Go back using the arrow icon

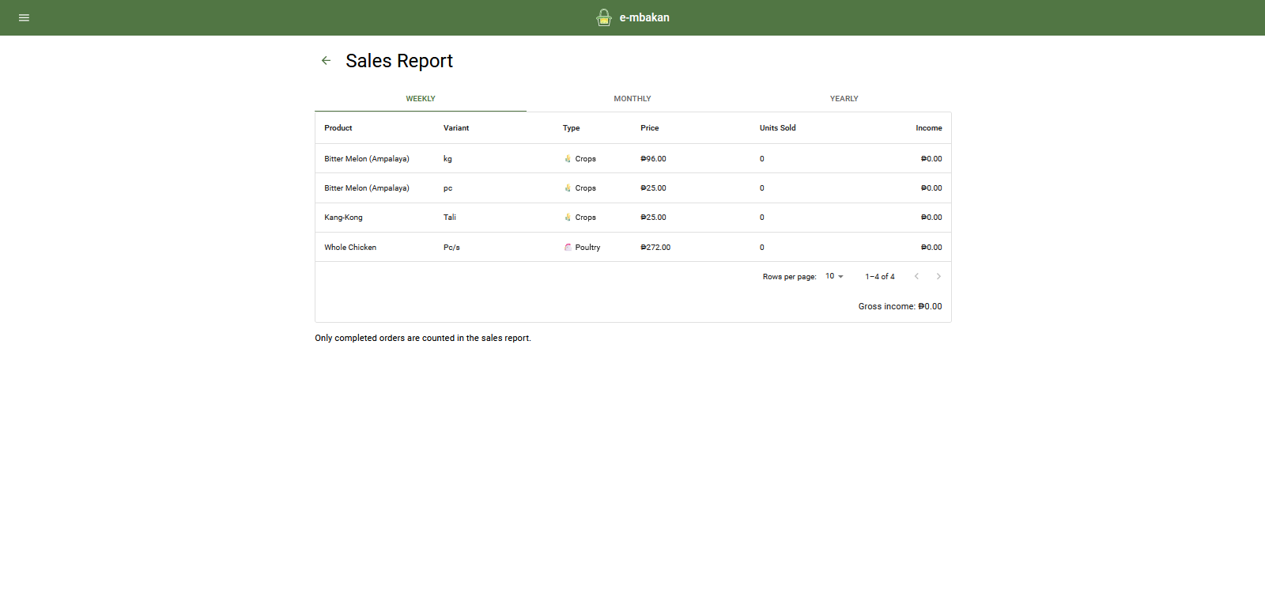pos(326,60)
